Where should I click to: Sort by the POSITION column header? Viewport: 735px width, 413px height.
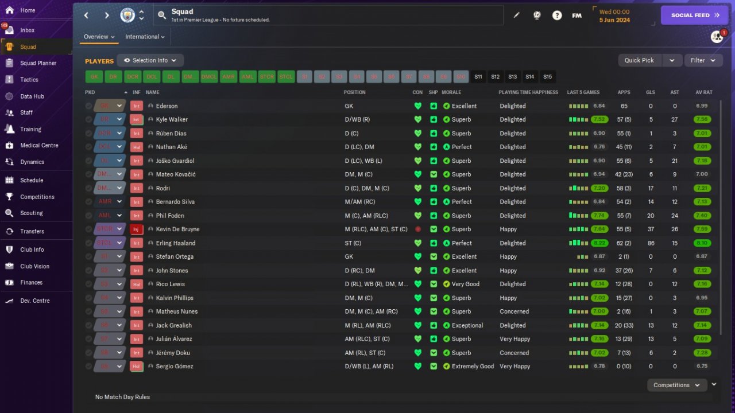pyautogui.click(x=354, y=92)
